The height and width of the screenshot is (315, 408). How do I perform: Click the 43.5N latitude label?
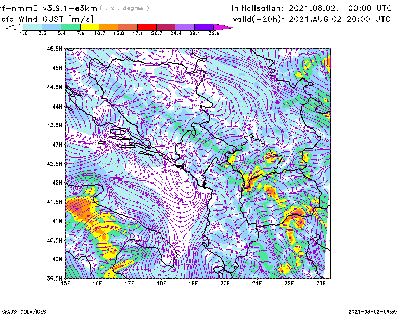[x=55, y=125]
